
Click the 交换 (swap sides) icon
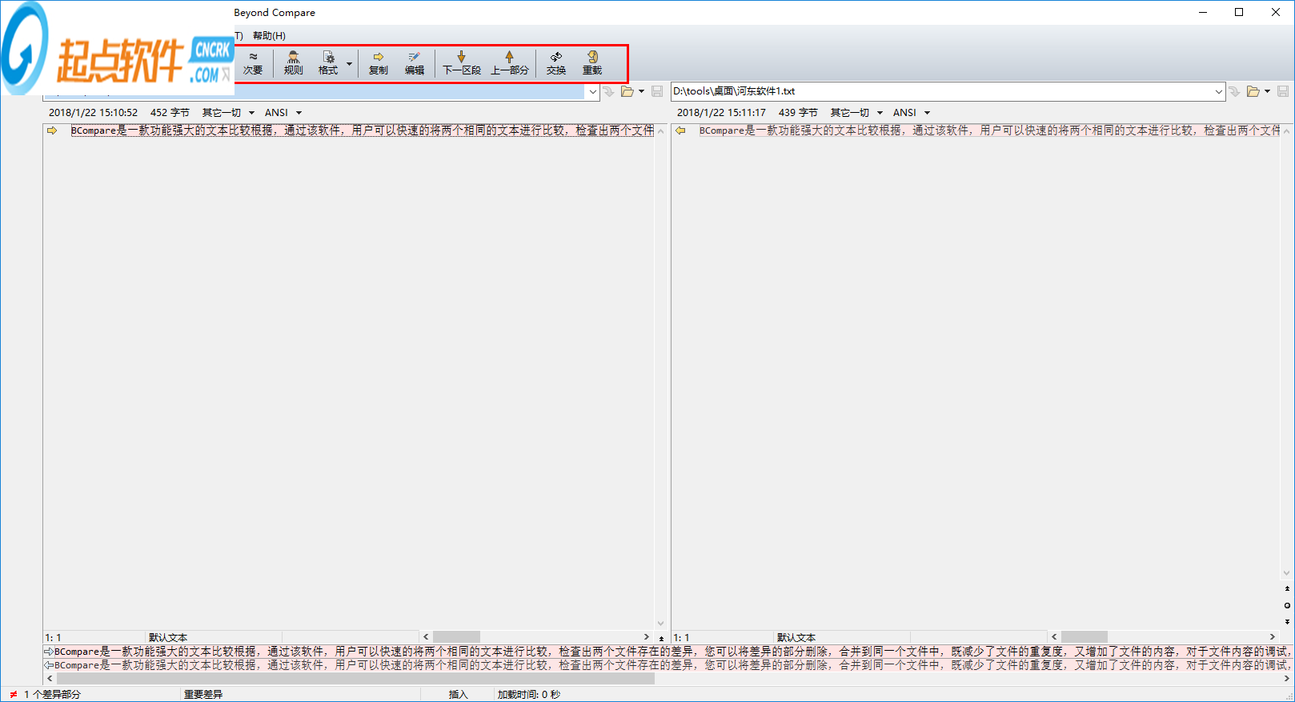[556, 63]
